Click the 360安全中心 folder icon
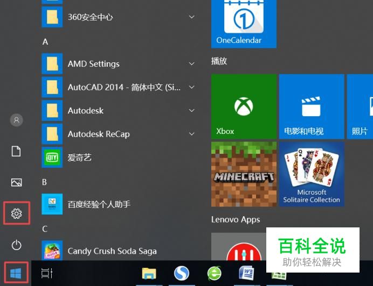Image resolution: width=373 pixels, height=286 pixels. pos(52,17)
